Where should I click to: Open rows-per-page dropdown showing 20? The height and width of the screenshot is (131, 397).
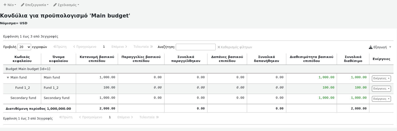point(24,47)
